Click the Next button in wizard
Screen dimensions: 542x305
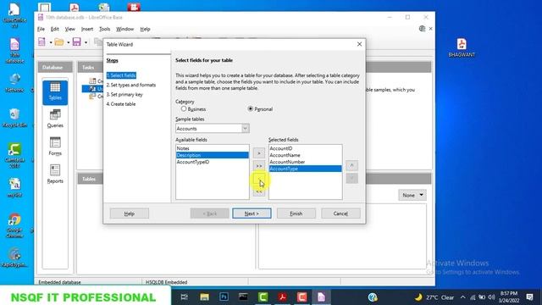point(252,213)
